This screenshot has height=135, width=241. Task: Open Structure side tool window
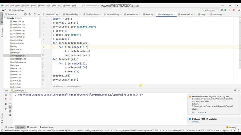[2, 32]
